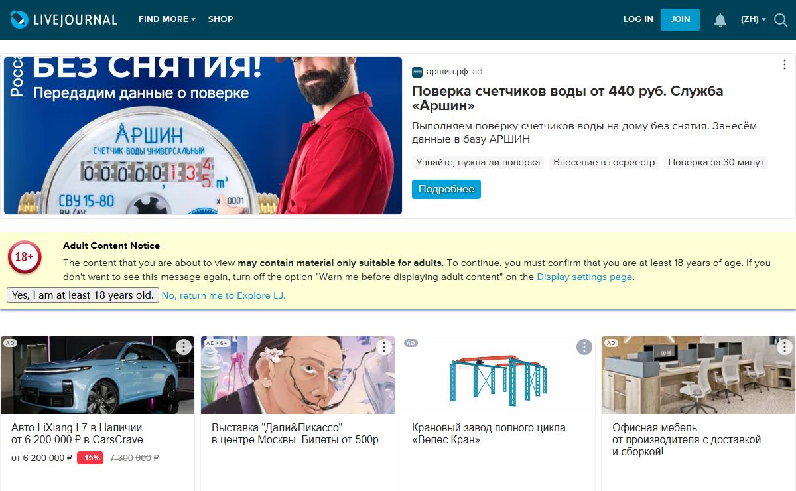Open options menu on LiXiang L7 ad
796x491 pixels.
[x=183, y=347]
